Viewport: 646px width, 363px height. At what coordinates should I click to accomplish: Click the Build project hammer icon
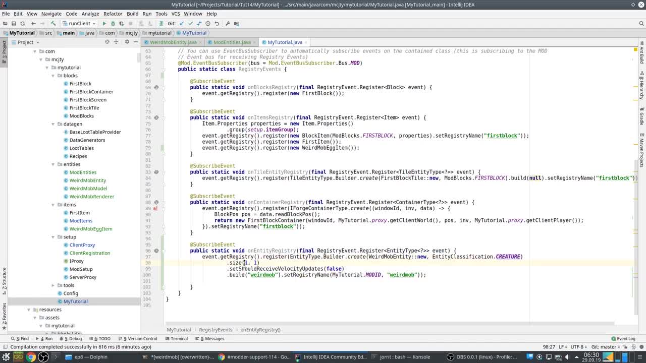(x=53, y=24)
